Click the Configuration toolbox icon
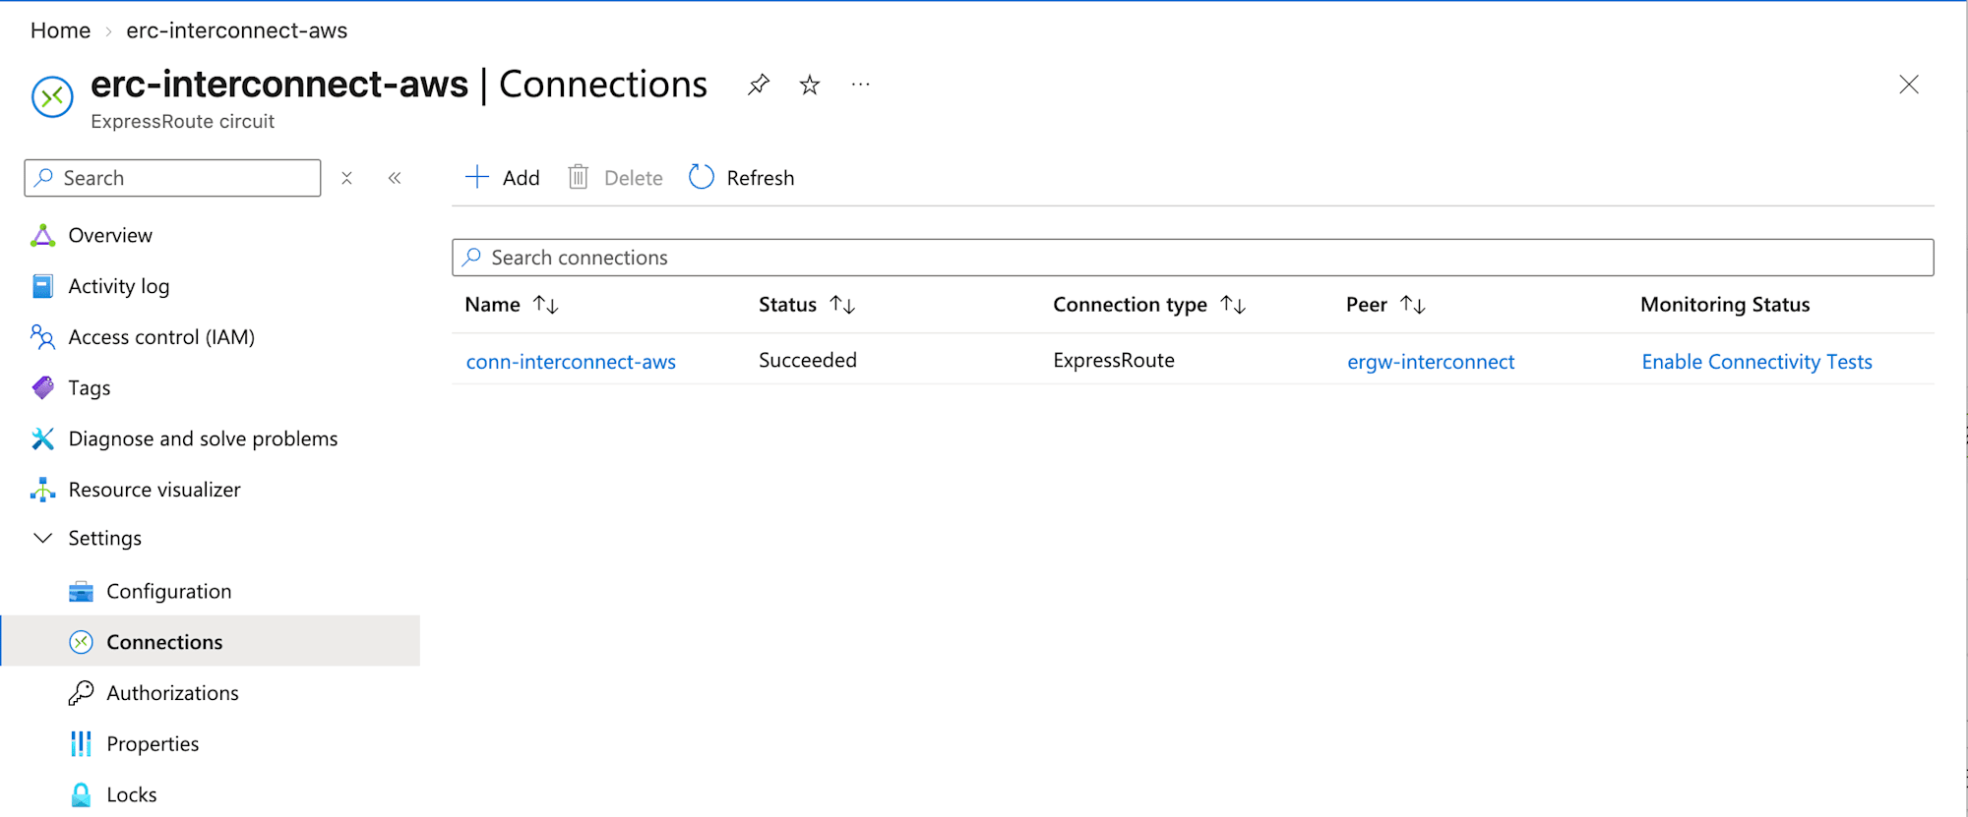 click(81, 591)
